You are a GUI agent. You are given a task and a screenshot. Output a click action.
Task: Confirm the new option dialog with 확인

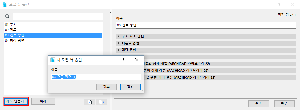click(x=130, y=87)
